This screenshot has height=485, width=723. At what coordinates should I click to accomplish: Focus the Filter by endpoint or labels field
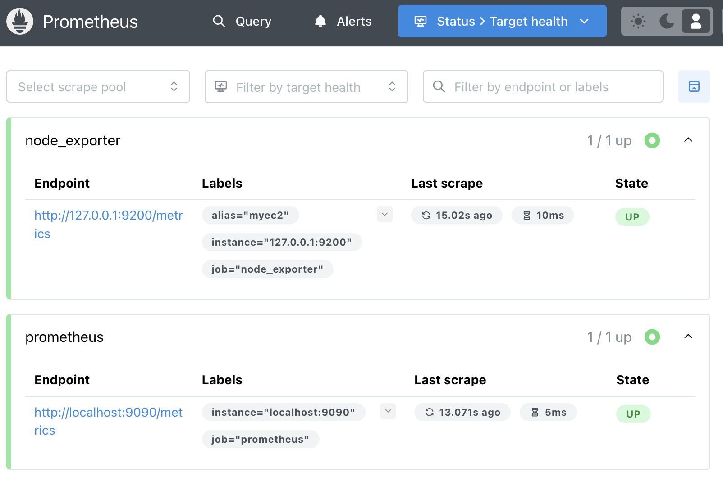(543, 86)
